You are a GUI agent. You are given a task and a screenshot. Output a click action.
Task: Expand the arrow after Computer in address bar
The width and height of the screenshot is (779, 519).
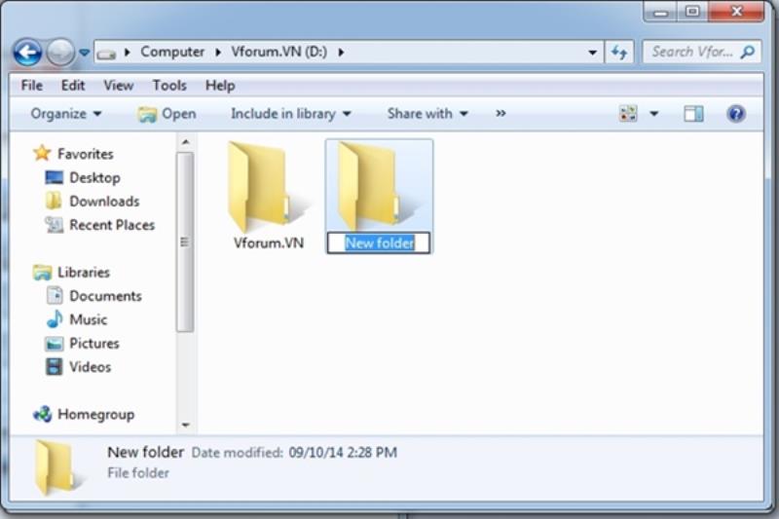218,53
